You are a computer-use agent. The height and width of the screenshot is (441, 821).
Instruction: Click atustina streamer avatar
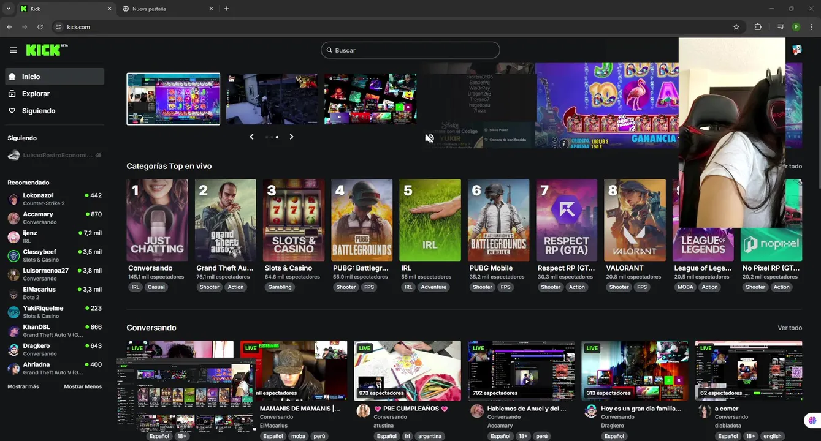coord(364,411)
